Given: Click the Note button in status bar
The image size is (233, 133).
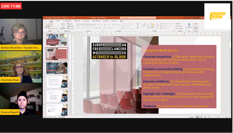Looking at the screenshot, I should (191, 117).
